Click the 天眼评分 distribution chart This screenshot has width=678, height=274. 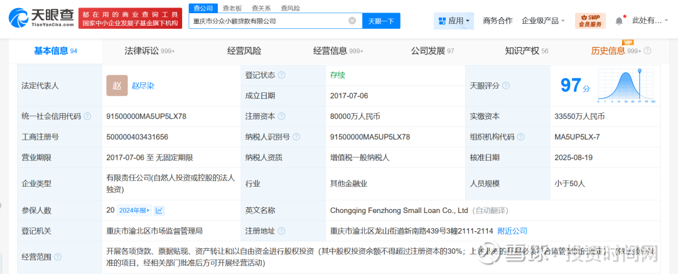click(627, 85)
